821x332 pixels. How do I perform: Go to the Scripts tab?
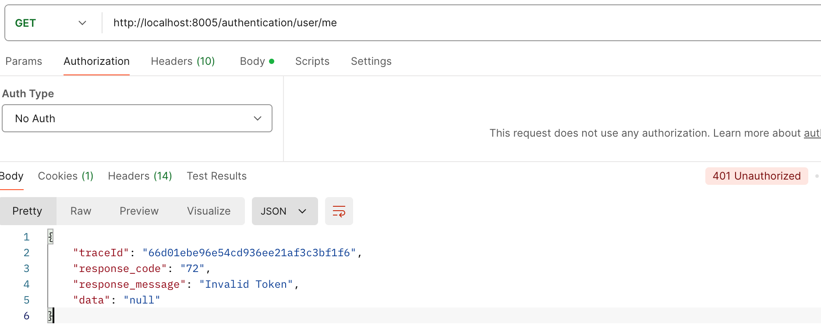coord(312,61)
